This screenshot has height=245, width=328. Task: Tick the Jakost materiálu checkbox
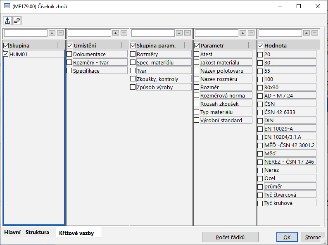[197, 62]
